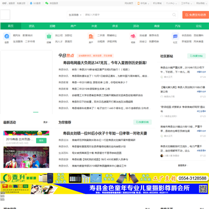
Task: Open the colorful activity banner thumbnail above 2019寿县
Action: pos(26,133)
